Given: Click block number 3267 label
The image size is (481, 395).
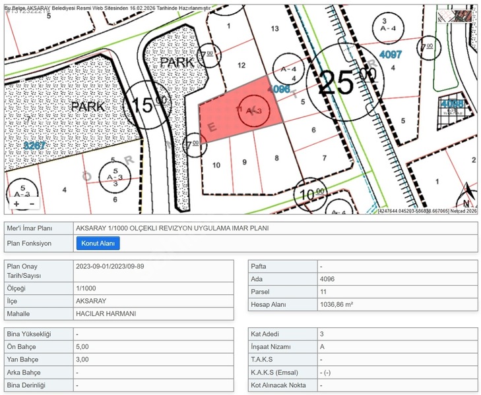Looking at the screenshot, I should point(34,145).
